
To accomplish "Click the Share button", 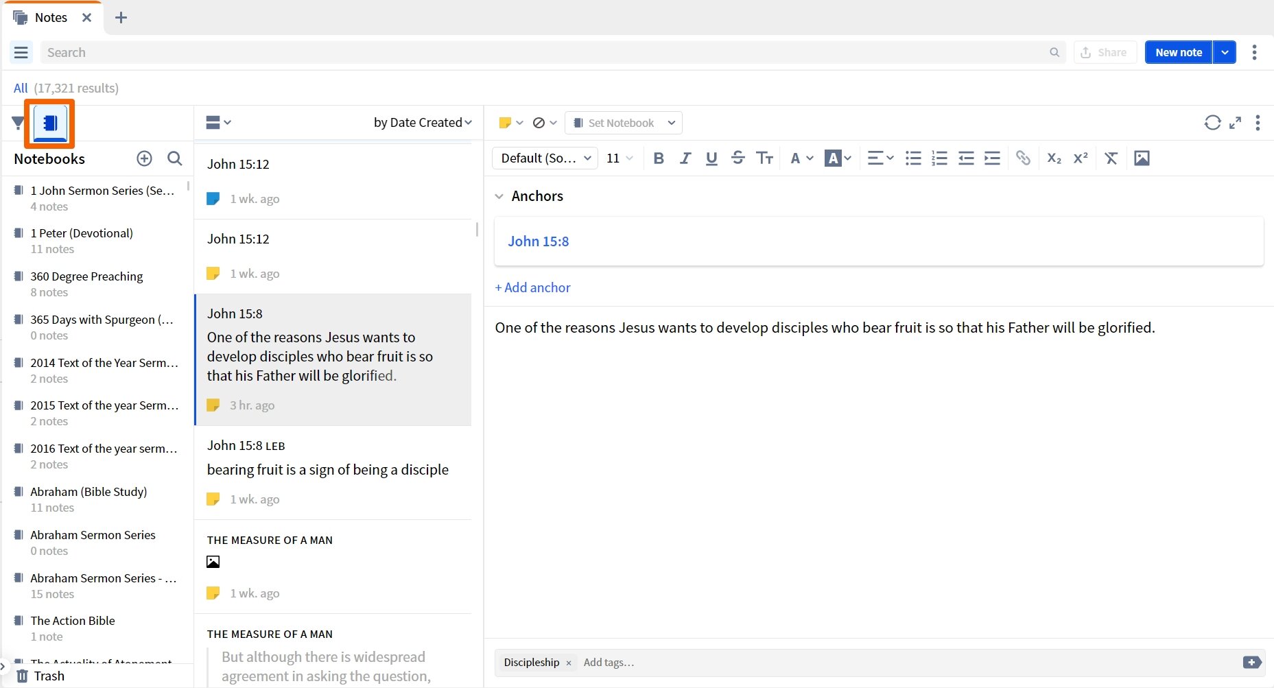I will (1105, 52).
